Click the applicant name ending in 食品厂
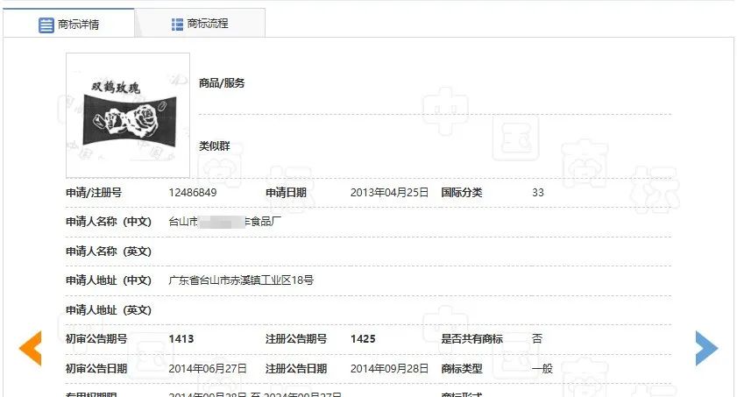Image resolution: width=737 pixels, height=397 pixels. 224,222
